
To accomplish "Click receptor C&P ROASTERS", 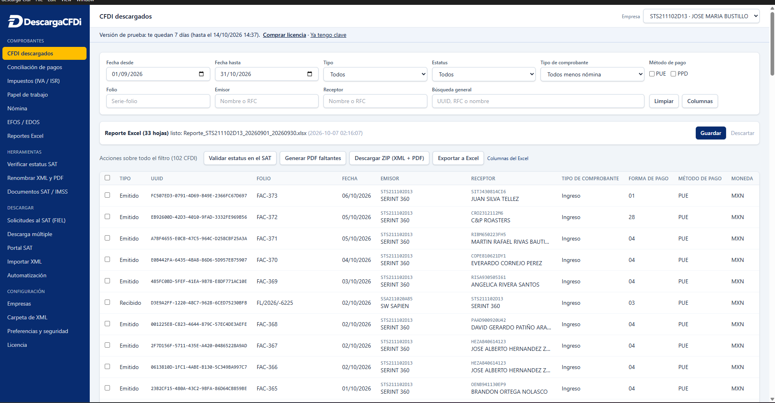I will pyautogui.click(x=490, y=220).
